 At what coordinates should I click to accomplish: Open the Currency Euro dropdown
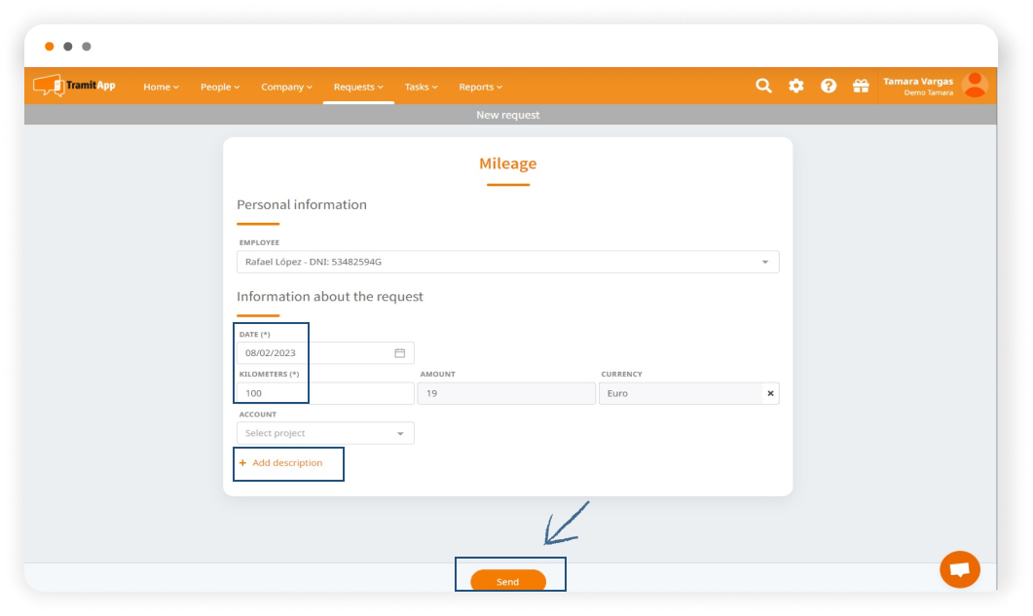(x=680, y=393)
